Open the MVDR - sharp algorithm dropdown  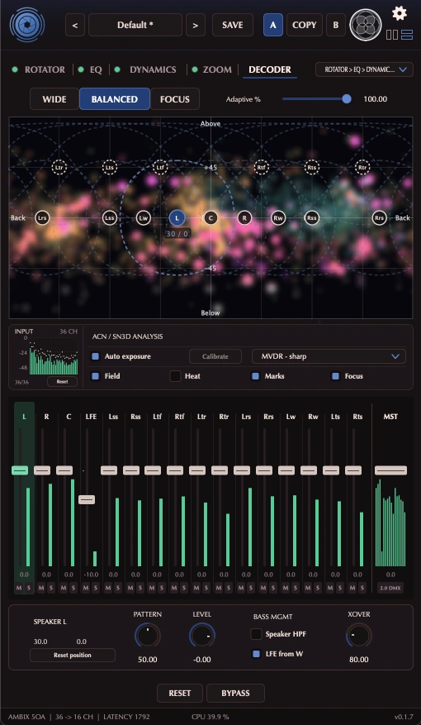tap(329, 356)
